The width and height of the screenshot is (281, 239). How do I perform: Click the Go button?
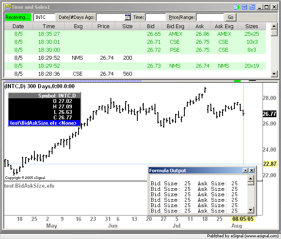pos(231,17)
